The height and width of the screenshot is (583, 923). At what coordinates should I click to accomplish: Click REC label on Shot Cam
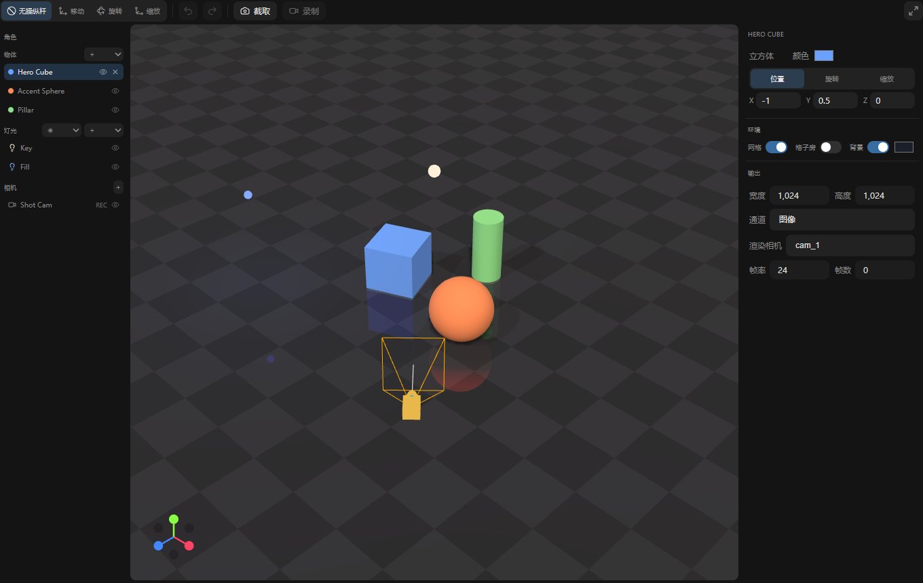tap(101, 205)
